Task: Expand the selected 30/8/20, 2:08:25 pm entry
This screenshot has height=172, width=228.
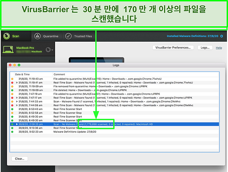Action: point(17,124)
